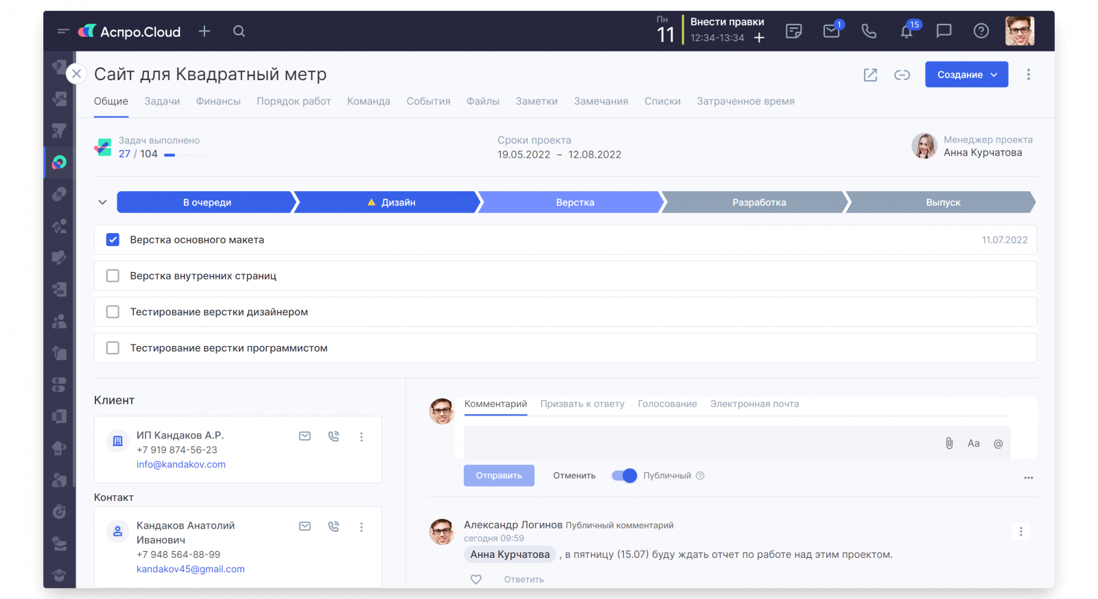The image size is (1098, 599).
Task: Close the project card with the X icon
Action: [76, 74]
